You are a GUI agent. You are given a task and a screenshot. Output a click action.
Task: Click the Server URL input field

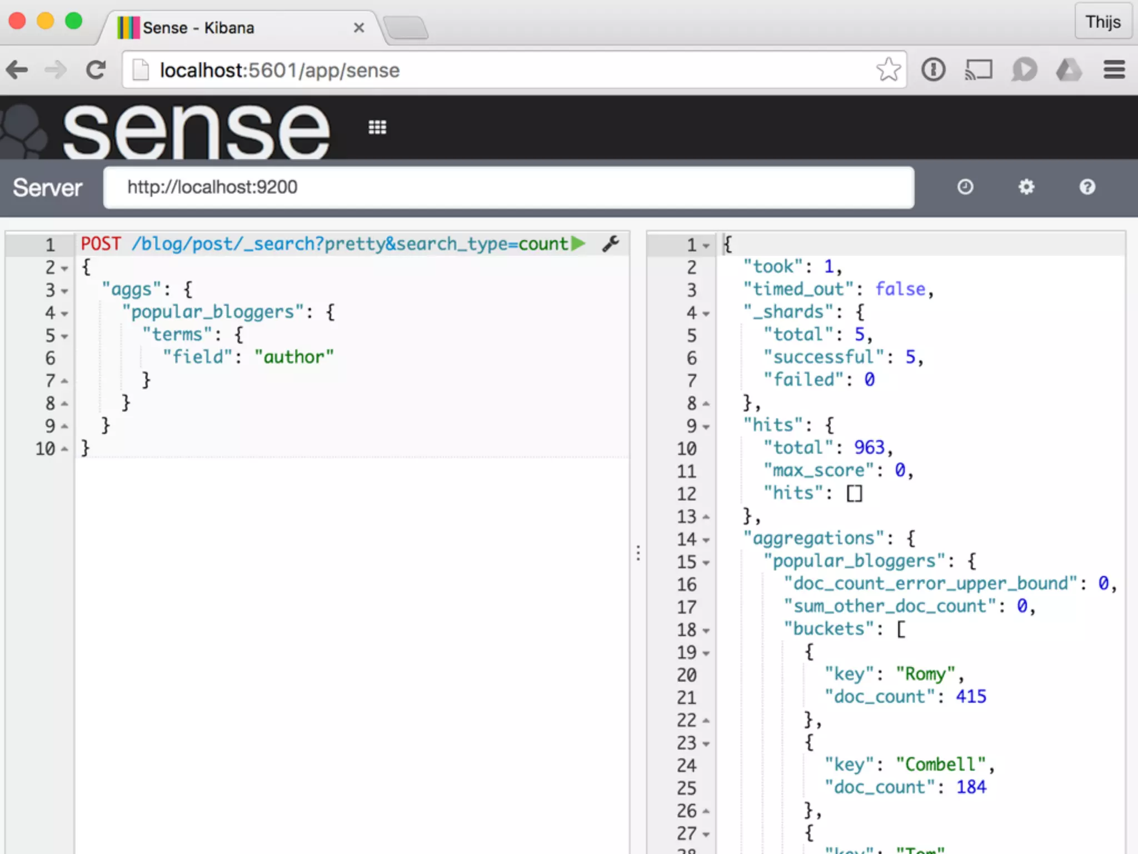(508, 187)
